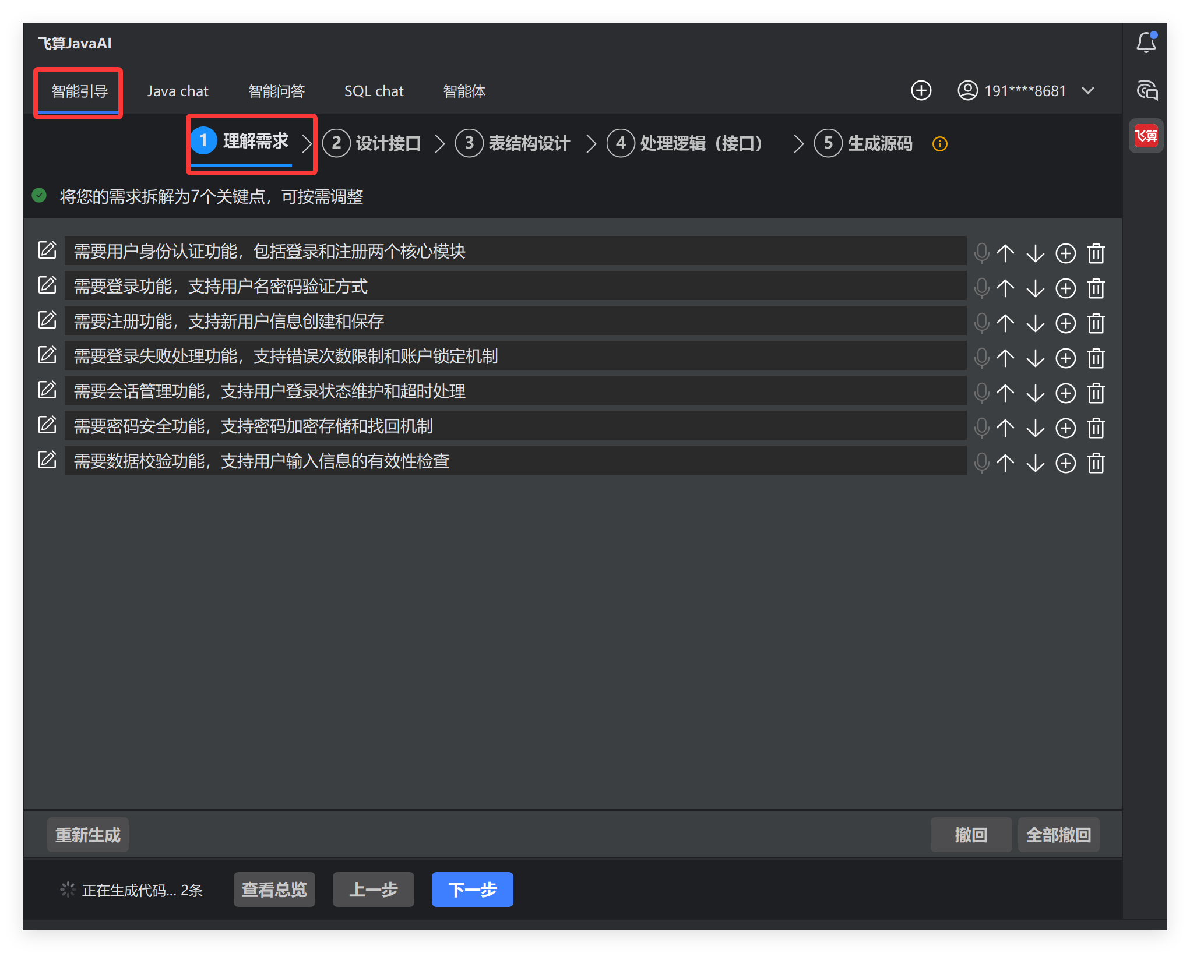Toggle microphone on first requirement row
The height and width of the screenshot is (953, 1190).
[981, 253]
